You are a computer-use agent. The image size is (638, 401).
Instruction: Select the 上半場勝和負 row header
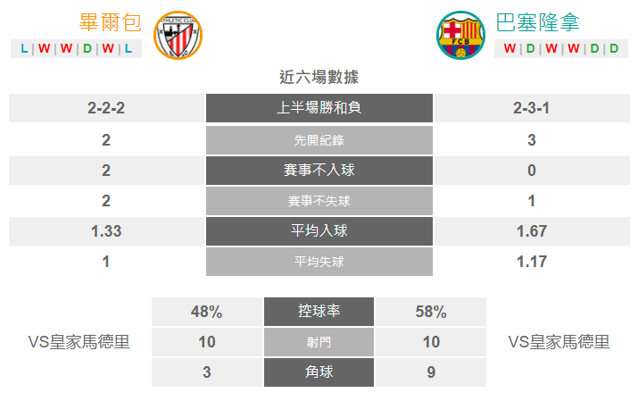(x=319, y=108)
